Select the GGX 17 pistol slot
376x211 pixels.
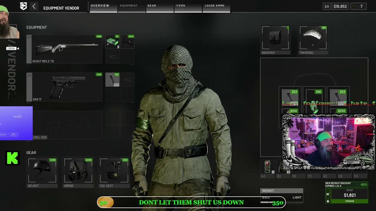[x=64, y=87]
